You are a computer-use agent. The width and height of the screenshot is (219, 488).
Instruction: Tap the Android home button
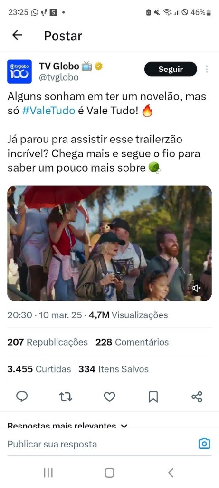pos(109,473)
